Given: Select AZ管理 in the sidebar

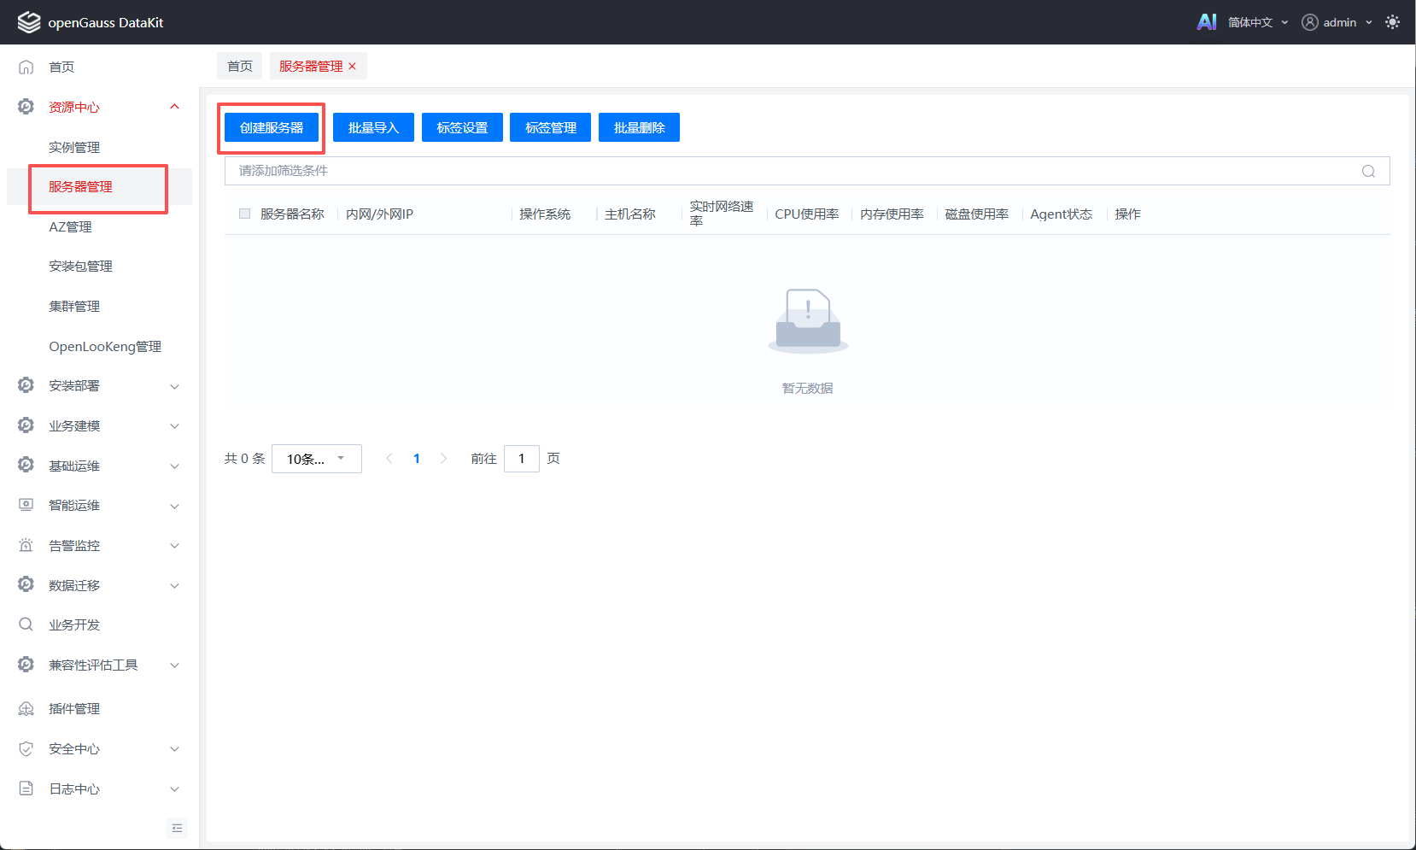Looking at the screenshot, I should tap(70, 227).
